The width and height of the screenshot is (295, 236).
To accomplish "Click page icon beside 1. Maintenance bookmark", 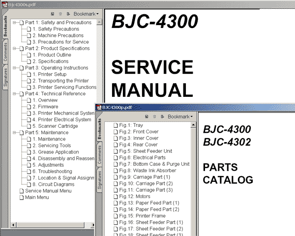I will coord(29,139).
